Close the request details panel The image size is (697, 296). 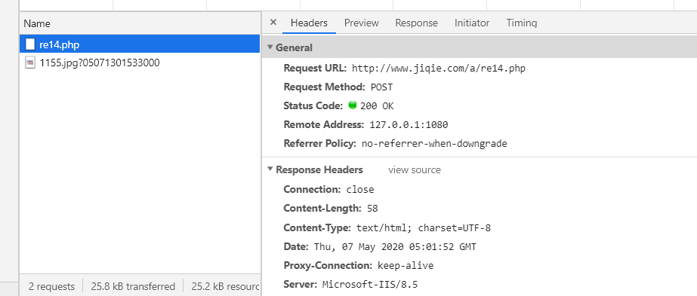[273, 23]
